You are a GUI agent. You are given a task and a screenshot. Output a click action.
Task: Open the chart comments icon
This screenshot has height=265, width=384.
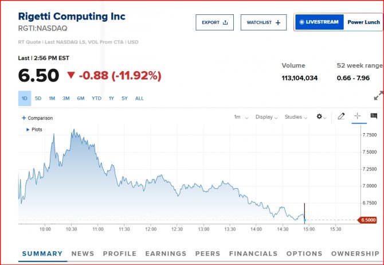click(x=374, y=116)
